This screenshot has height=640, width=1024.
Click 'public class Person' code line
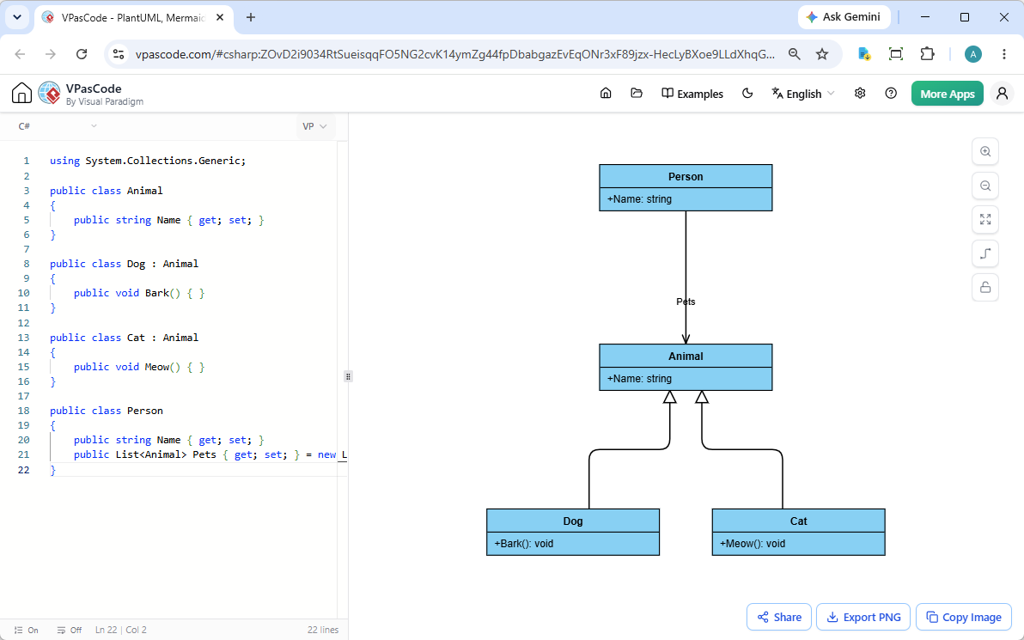107,411
